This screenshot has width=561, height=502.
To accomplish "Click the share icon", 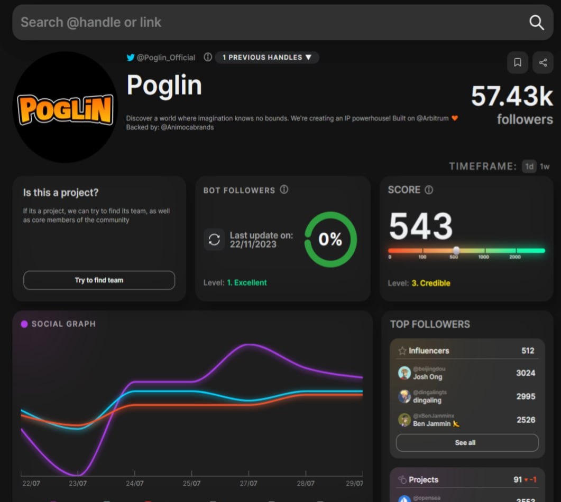I will pyautogui.click(x=542, y=62).
